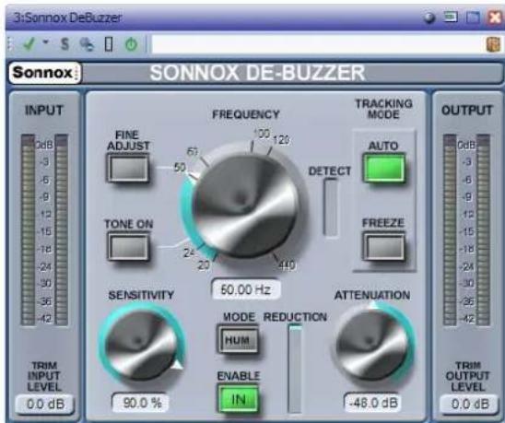505x423 pixels.
Task: Open the dropdown arrow beside the checkmark
Action: click(46, 41)
